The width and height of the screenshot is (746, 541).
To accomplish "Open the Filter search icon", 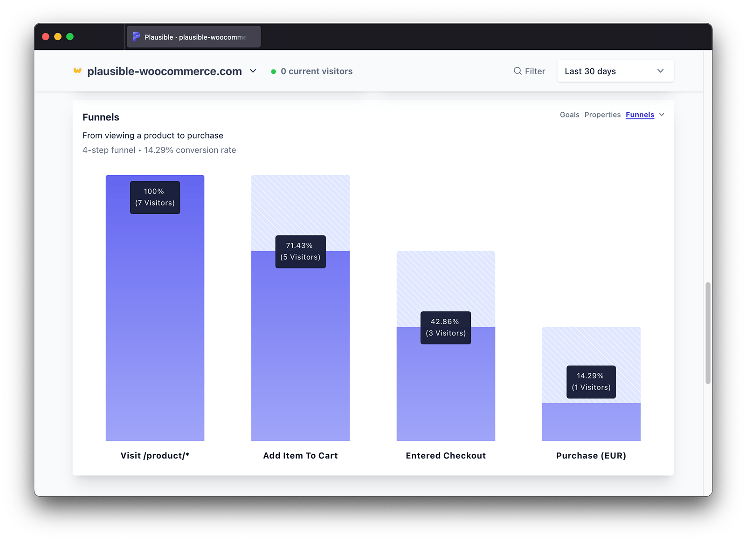I will pyautogui.click(x=518, y=71).
